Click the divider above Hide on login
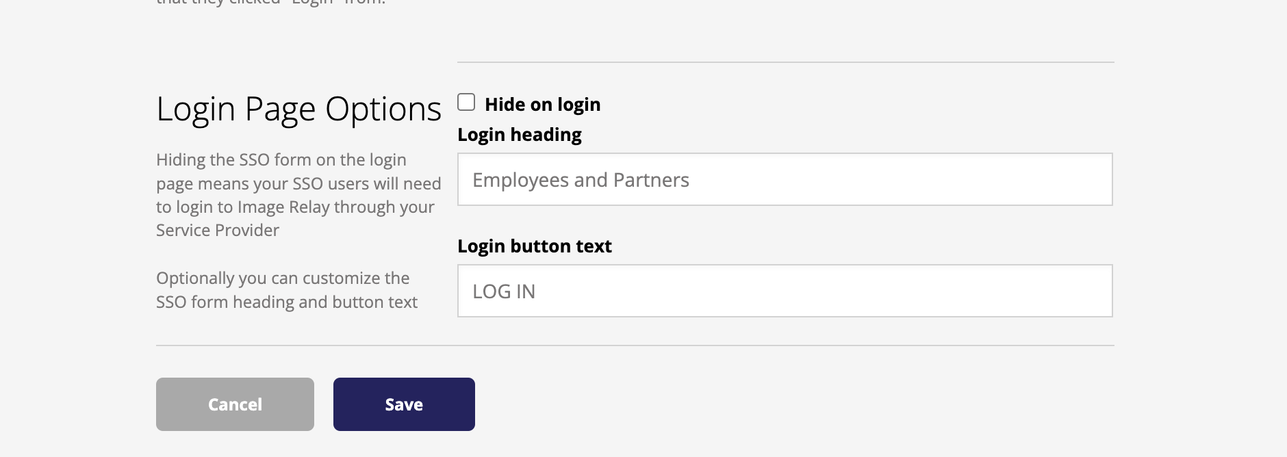This screenshot has height=457, width=1287. 785,62
